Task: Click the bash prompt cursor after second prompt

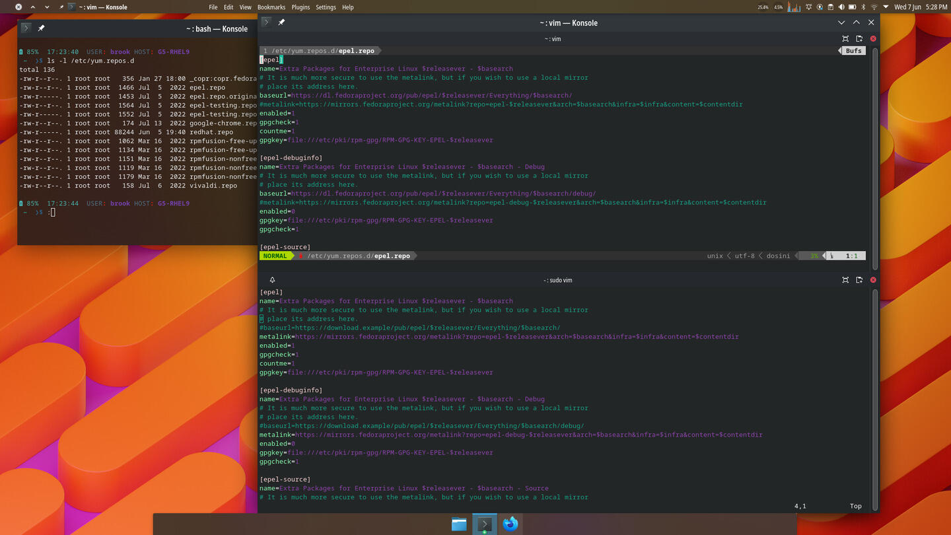Action: tap(52, 212)
